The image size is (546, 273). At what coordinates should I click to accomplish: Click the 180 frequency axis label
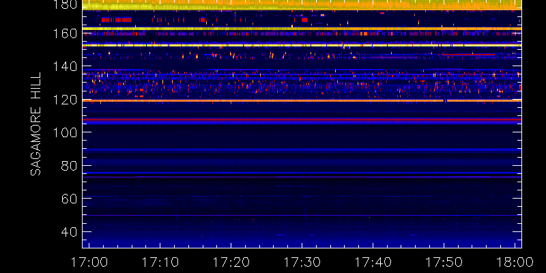(x=64, y=5)
